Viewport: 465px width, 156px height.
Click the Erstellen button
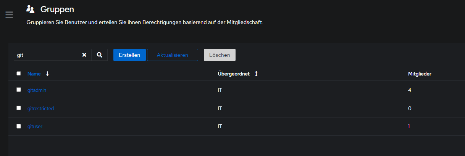pyautogui.click(x=129, y=55)
